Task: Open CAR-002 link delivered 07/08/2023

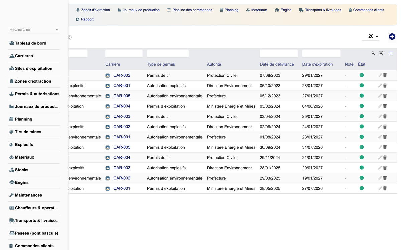Action: 122,75
